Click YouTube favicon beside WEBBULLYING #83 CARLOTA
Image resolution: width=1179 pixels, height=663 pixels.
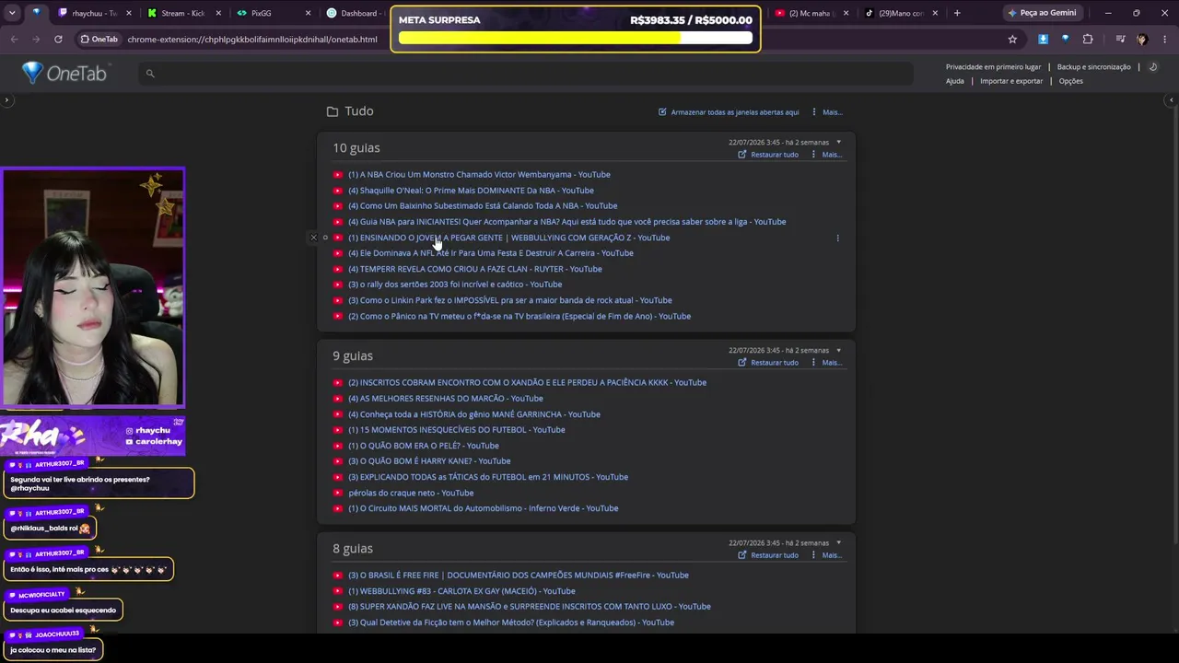tap(338, 591)
